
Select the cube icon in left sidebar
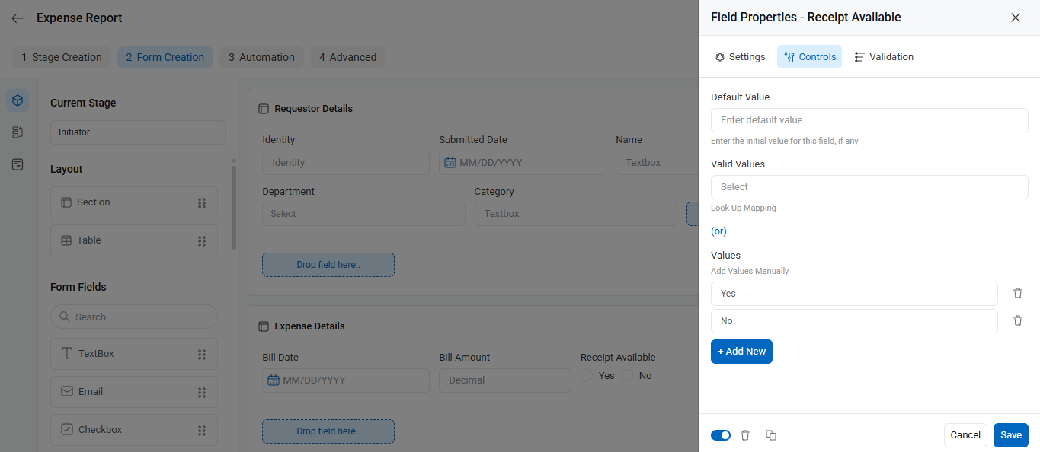pyautogui.click(x=18, y=100)
